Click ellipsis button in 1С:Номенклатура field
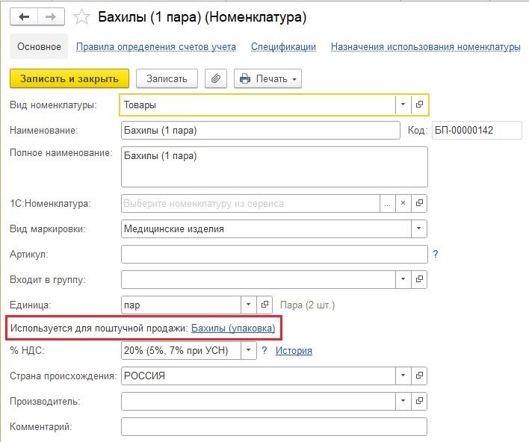This screenshot has width=529, height=442. tap(386, 203)
